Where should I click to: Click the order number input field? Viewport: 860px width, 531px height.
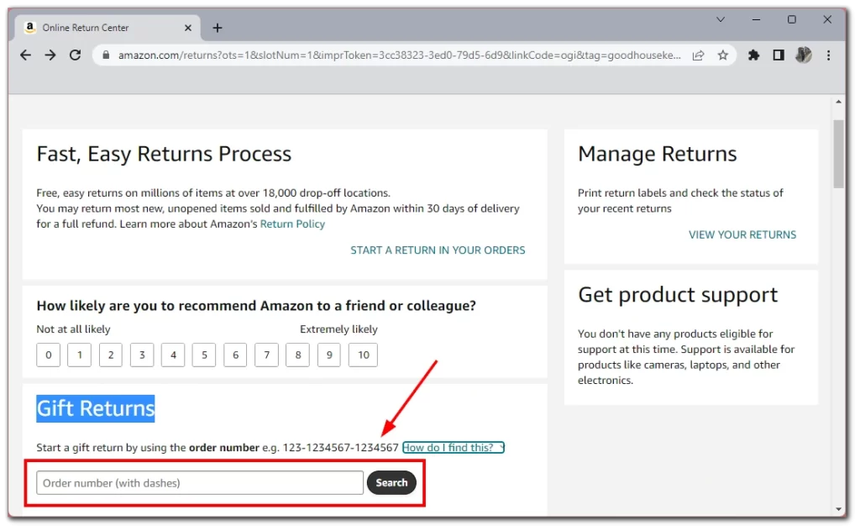[x=200, y=483]
